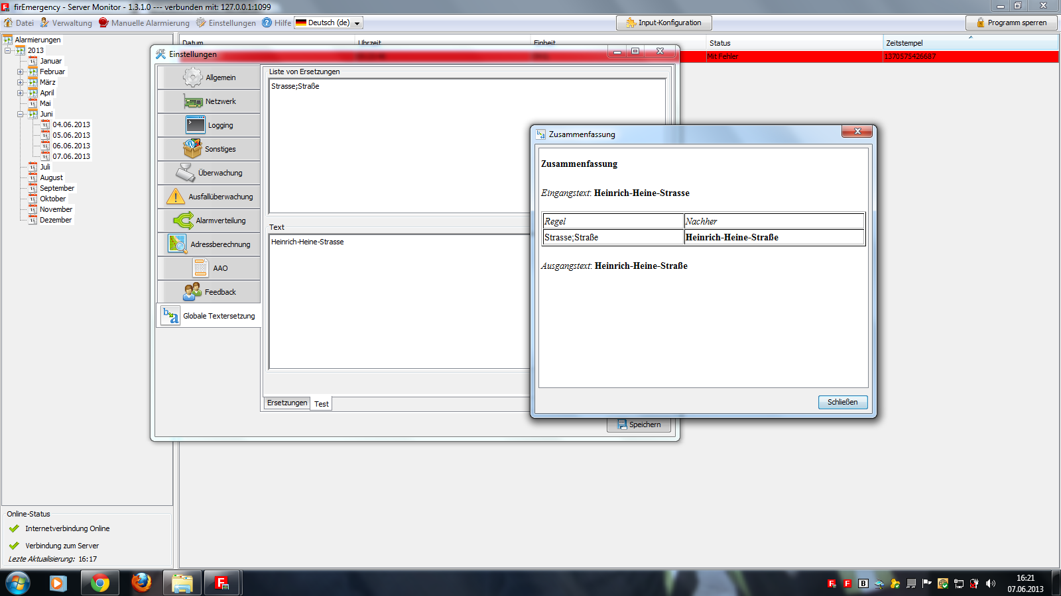
Task: Open the Überwachung settings section
Action: point(209,173)
